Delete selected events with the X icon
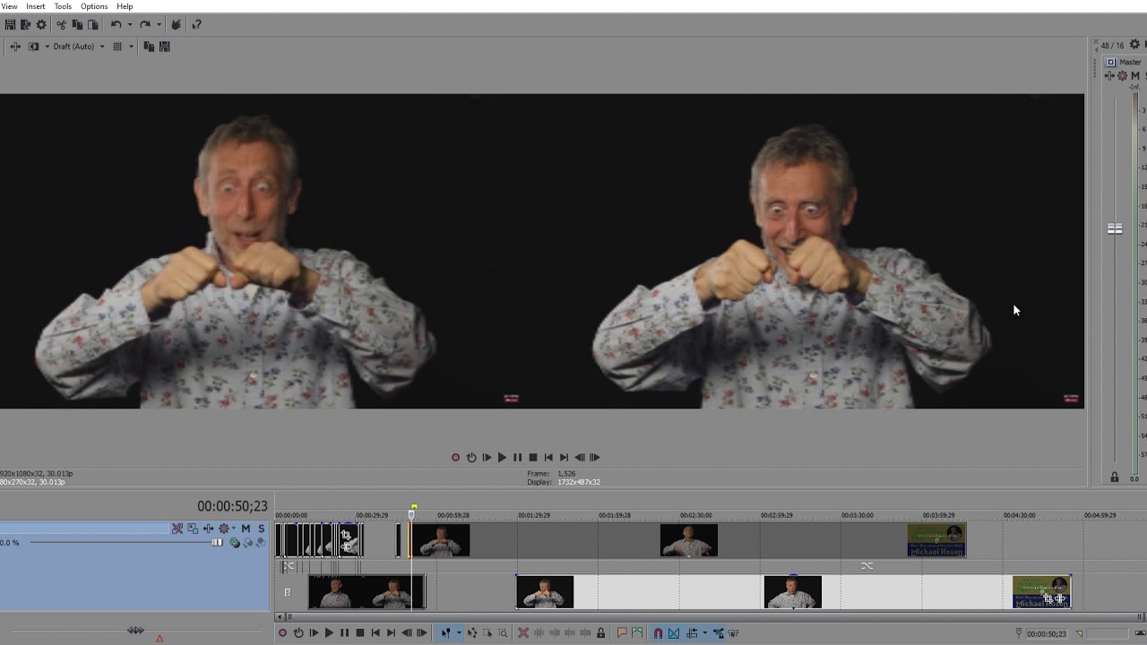1147x645 pixels. click(523, 633)
